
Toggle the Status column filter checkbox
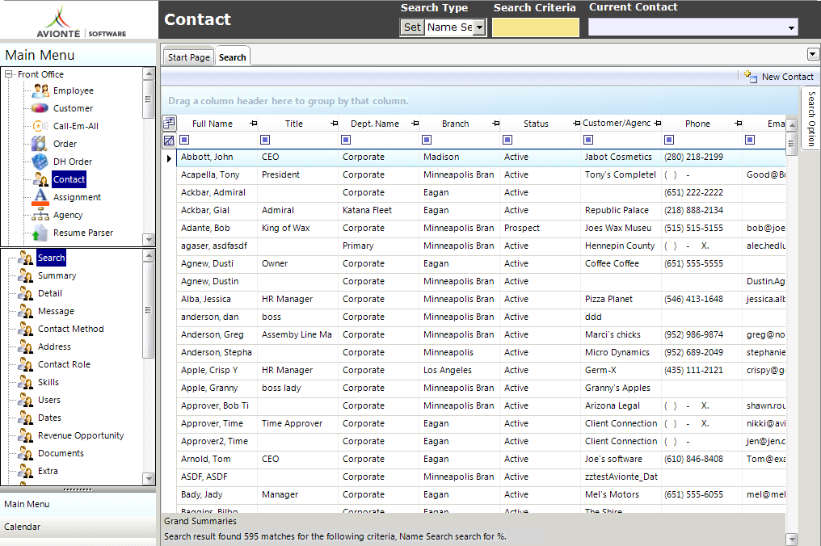click(507, 140)
